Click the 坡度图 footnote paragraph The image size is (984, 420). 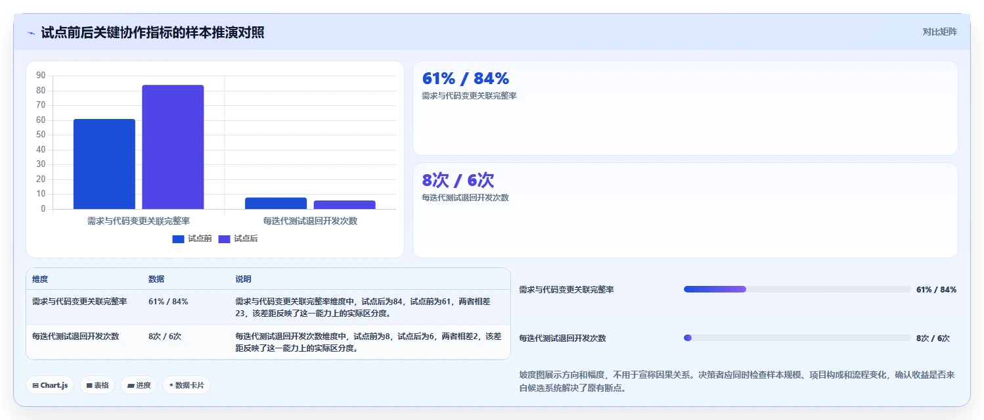point(737,381)
